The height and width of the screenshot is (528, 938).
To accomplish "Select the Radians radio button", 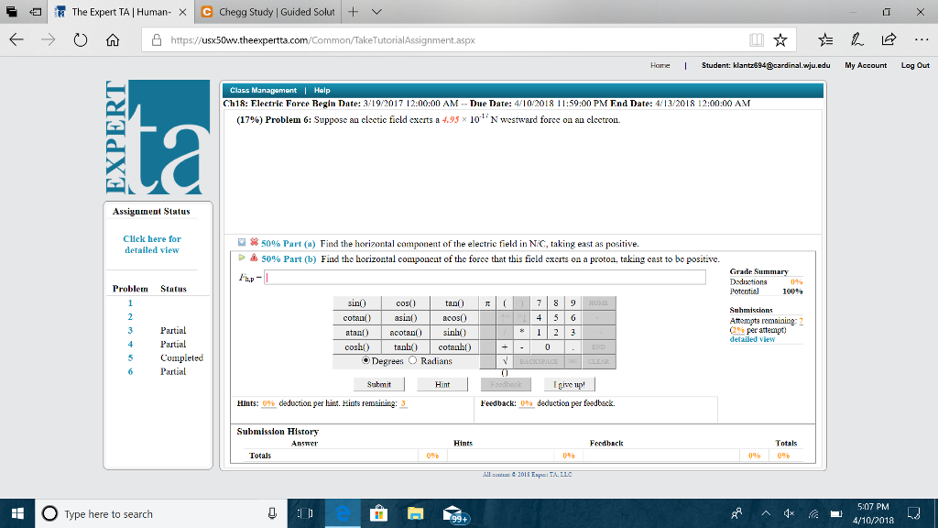I will pos(413,361).
